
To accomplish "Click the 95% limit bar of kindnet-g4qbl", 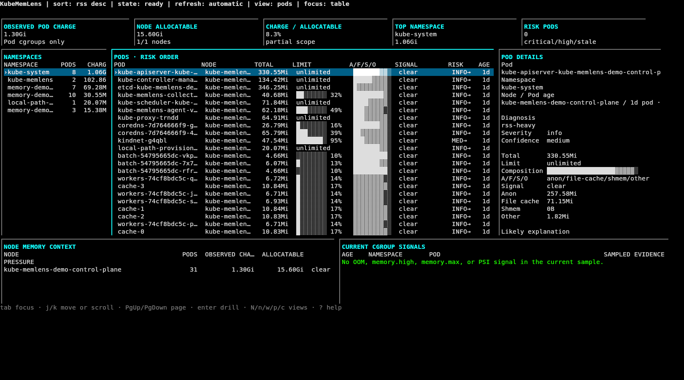I will tap(311, 140).
